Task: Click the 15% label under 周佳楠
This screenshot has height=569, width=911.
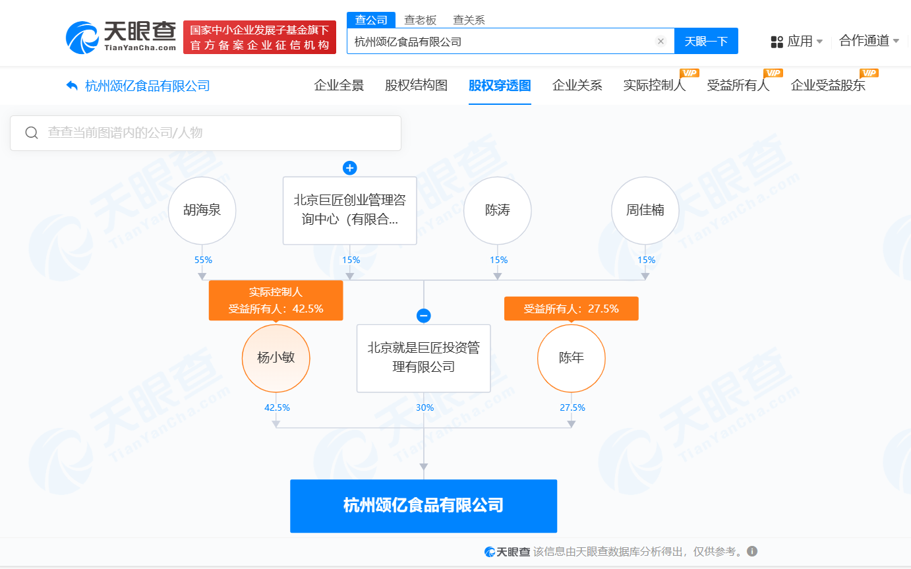Action: (646, 260)
